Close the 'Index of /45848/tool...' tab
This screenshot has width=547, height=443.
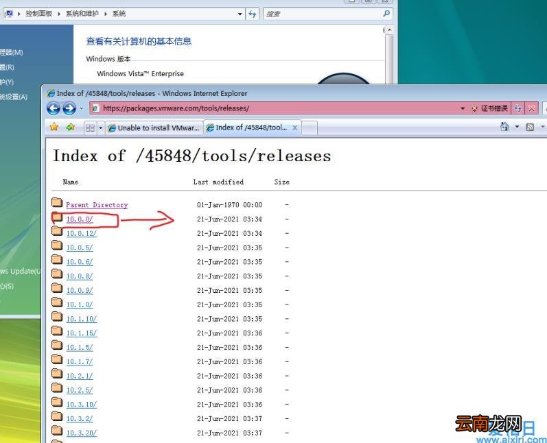295,128
